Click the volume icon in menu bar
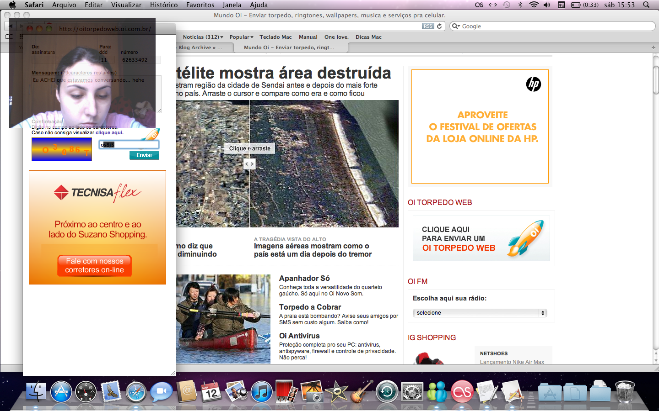659x411 pixels. click(x=547, y=5)
